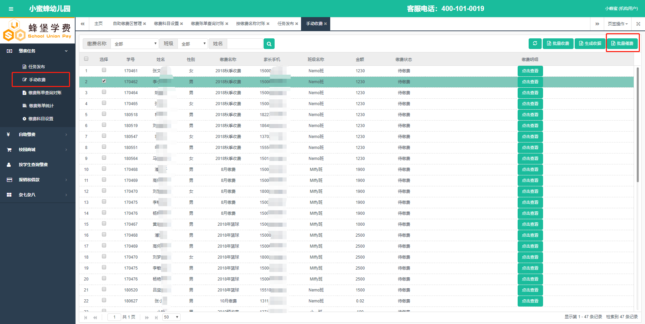Open 任务发布 in the sidebar
645x324 pixels.
point(37,67)
